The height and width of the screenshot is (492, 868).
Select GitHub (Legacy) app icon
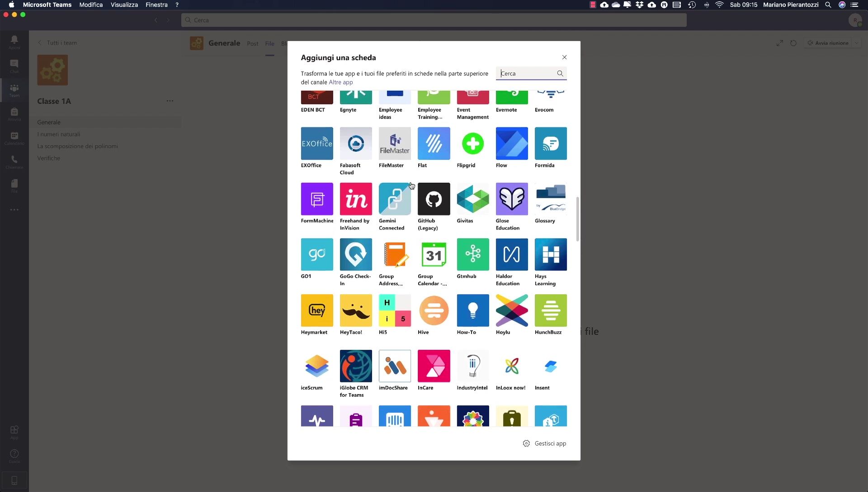(x=434, y=199)
